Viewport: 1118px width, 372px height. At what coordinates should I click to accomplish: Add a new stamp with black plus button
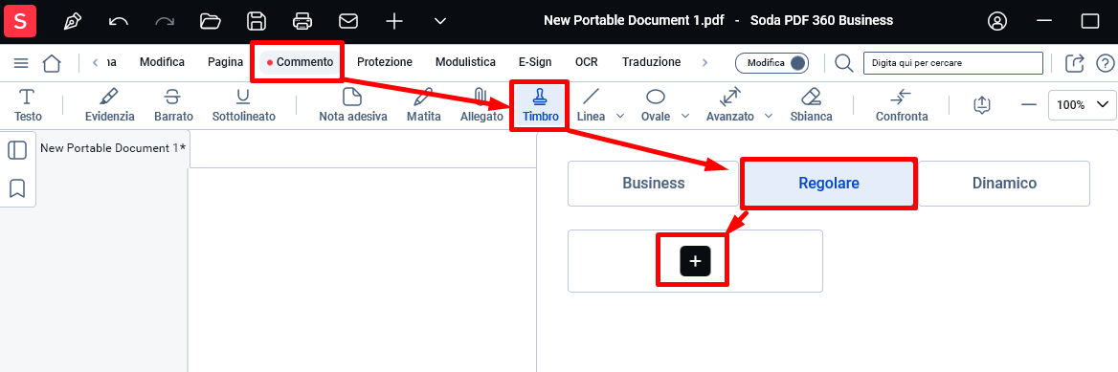coord(696,261)
